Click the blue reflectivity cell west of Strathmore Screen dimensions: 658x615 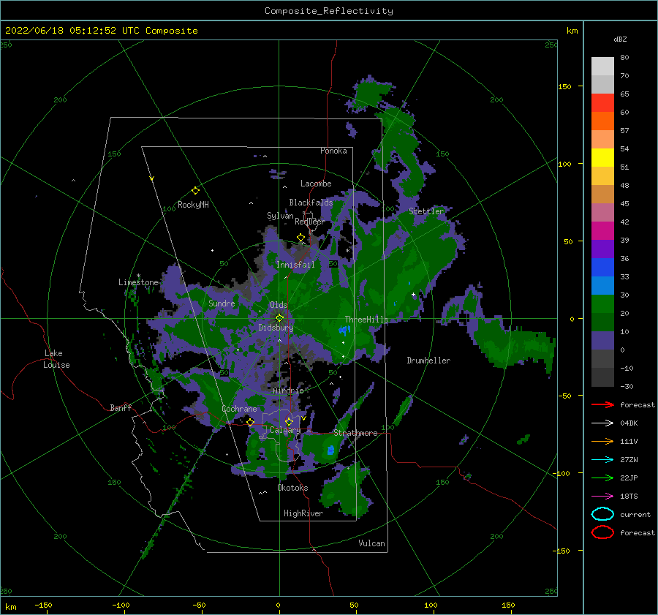click(330, 450)
